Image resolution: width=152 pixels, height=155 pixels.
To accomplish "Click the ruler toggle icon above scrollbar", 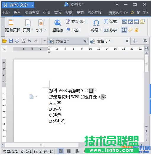I will 146,49.
